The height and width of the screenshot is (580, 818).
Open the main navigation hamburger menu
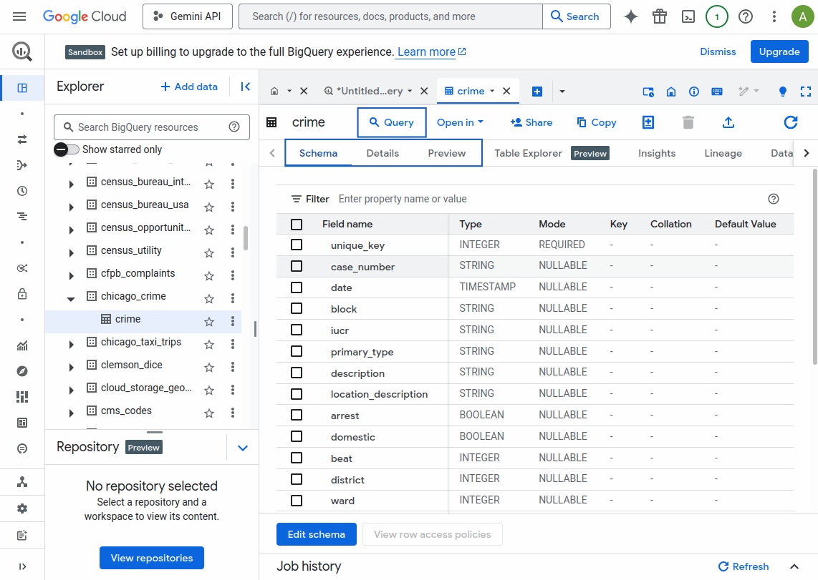(x=19, y=16)
